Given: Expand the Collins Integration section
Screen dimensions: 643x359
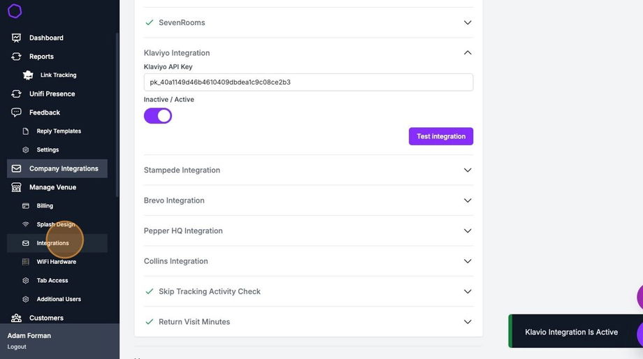Looking at the screenshot, I should coord(468,261).
